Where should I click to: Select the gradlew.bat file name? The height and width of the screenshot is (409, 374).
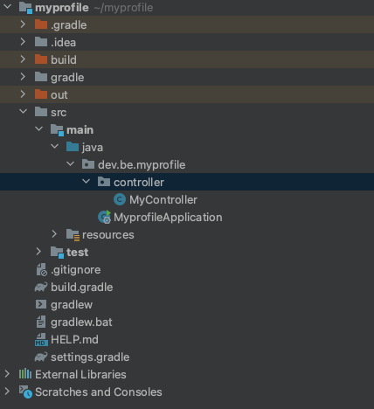[x=81, y=322]
